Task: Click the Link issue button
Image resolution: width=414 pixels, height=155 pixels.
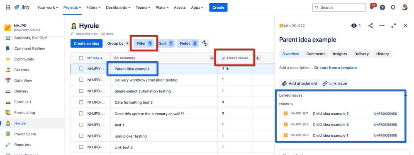Action: coord(335,84)
